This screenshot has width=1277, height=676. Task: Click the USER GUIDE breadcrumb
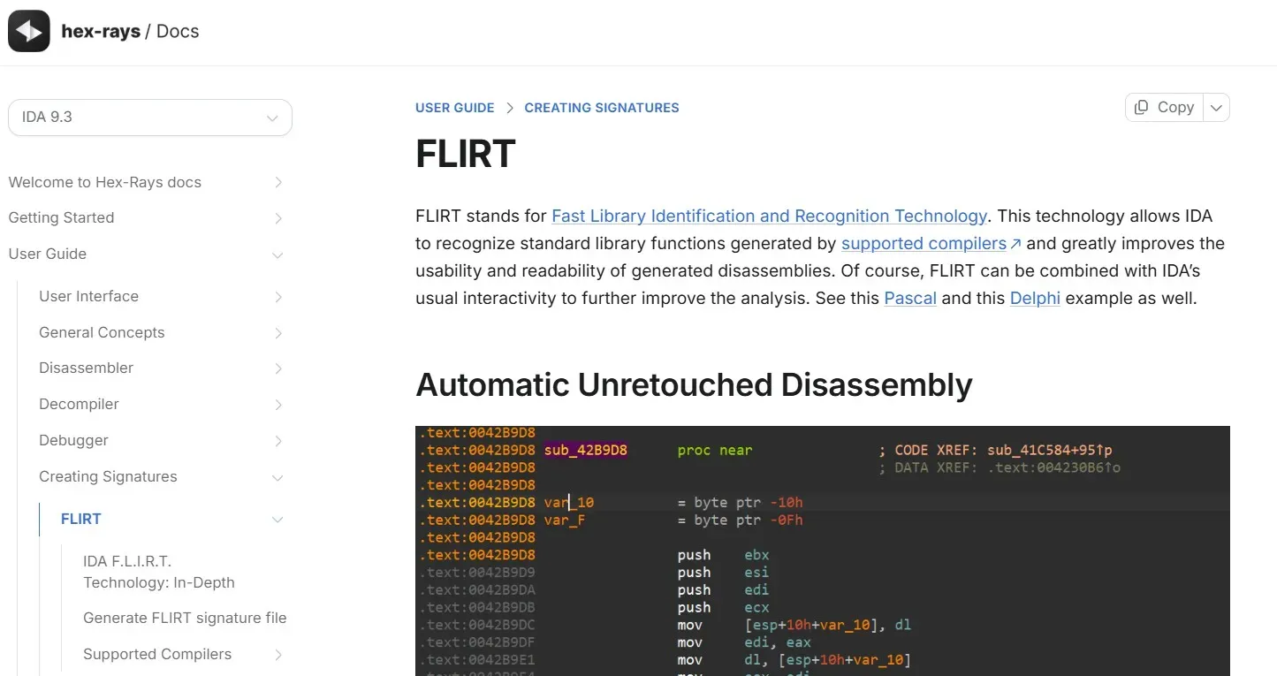[455, 108]
